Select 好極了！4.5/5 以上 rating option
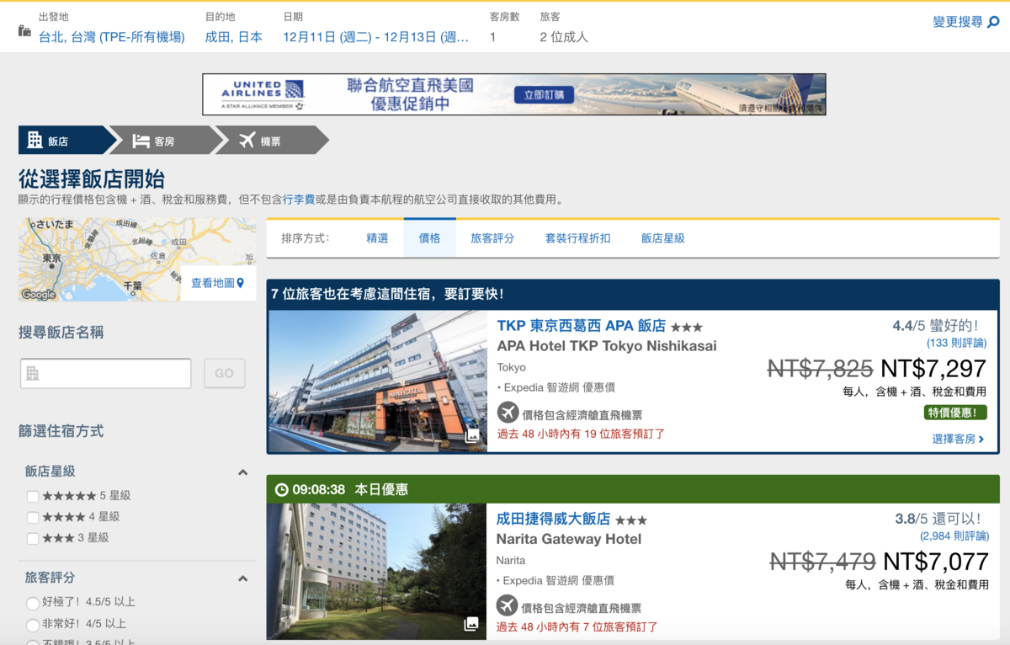This screenshot has height=645, width=1010. (33, 603)
